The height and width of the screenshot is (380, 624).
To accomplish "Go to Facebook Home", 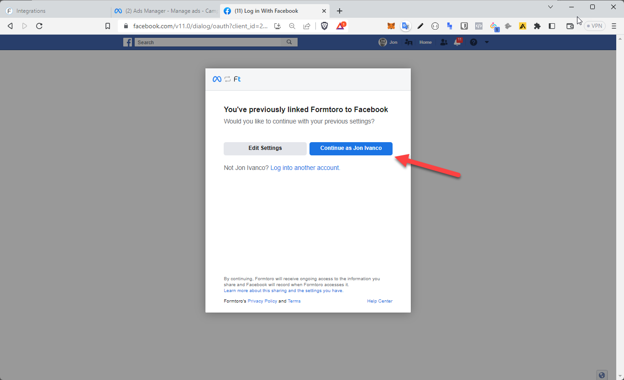I will [425, 42].
